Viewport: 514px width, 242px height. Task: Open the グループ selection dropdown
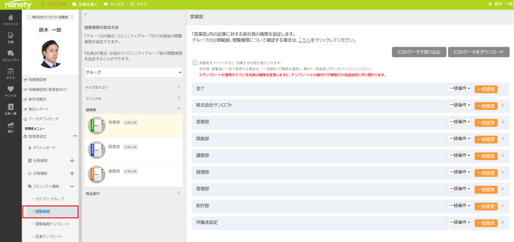coord(133,72)
